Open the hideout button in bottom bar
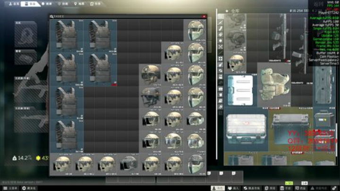 29,188
